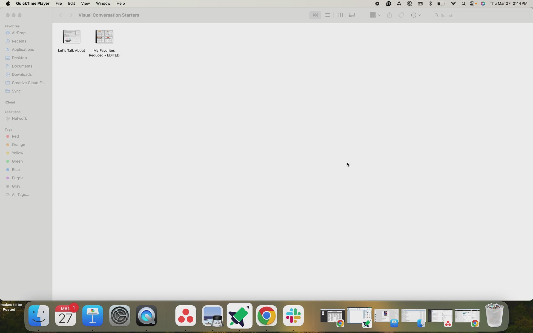
Task: Open AirDrop in the sidebar
Action: (x=19, y=33)
